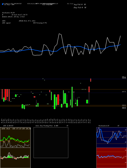Image resolution: width=127 pixels, height=168 pixels.
Task: Click the '107.71' price axis label
Action: click(124, 92)
